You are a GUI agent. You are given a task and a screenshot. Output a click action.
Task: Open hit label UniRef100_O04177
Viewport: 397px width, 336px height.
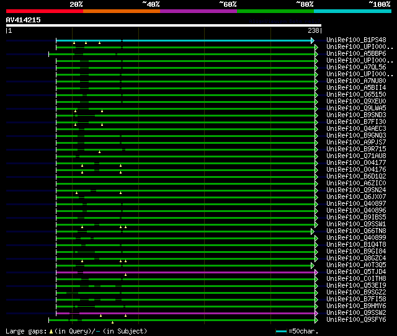point(356,163)
